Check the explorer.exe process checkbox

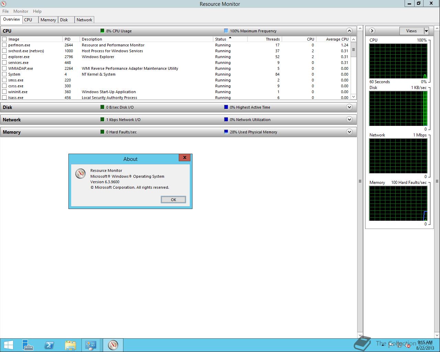[4, 57]
